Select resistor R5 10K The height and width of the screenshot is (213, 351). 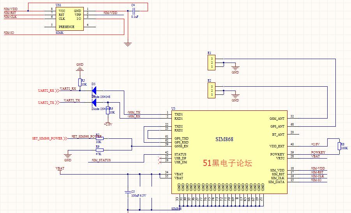pos(80,82)
